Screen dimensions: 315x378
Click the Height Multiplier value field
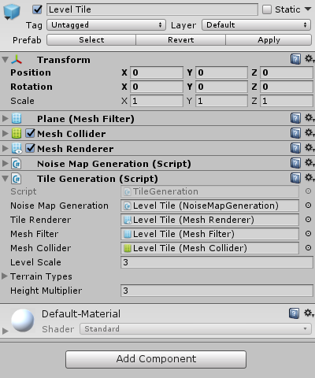[217, 291]
